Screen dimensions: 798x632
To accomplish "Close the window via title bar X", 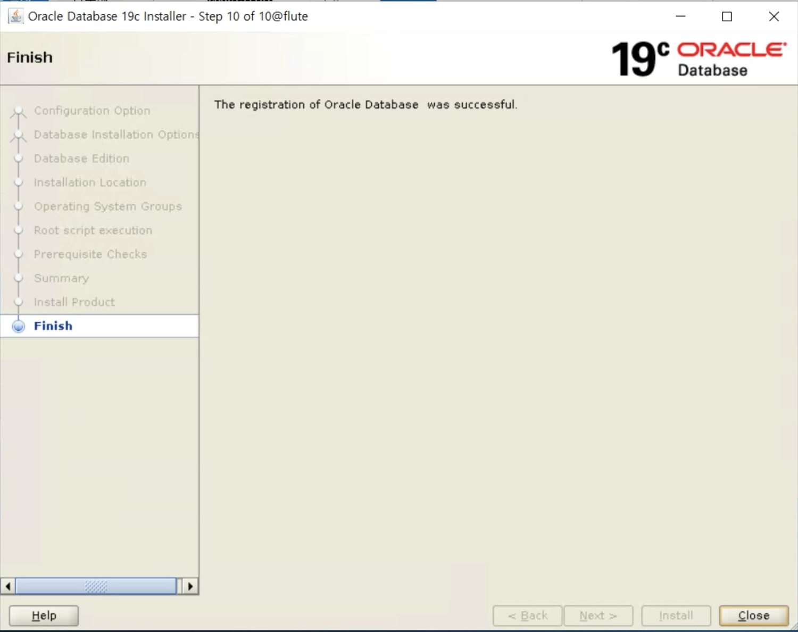I will click(774, 16).
